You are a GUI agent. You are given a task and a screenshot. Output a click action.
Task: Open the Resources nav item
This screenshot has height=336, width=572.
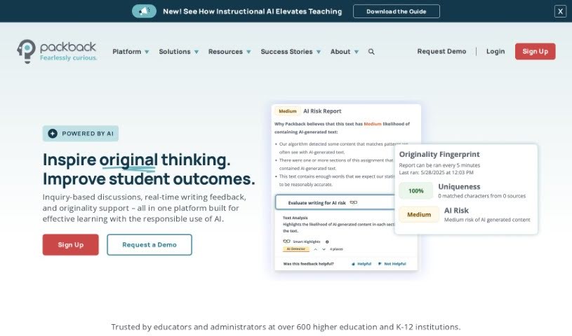(x=225, y=52)
